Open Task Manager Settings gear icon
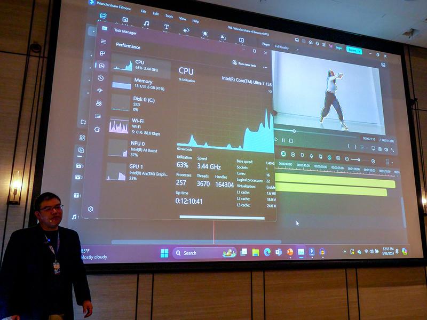 click(x=91, y=209)
